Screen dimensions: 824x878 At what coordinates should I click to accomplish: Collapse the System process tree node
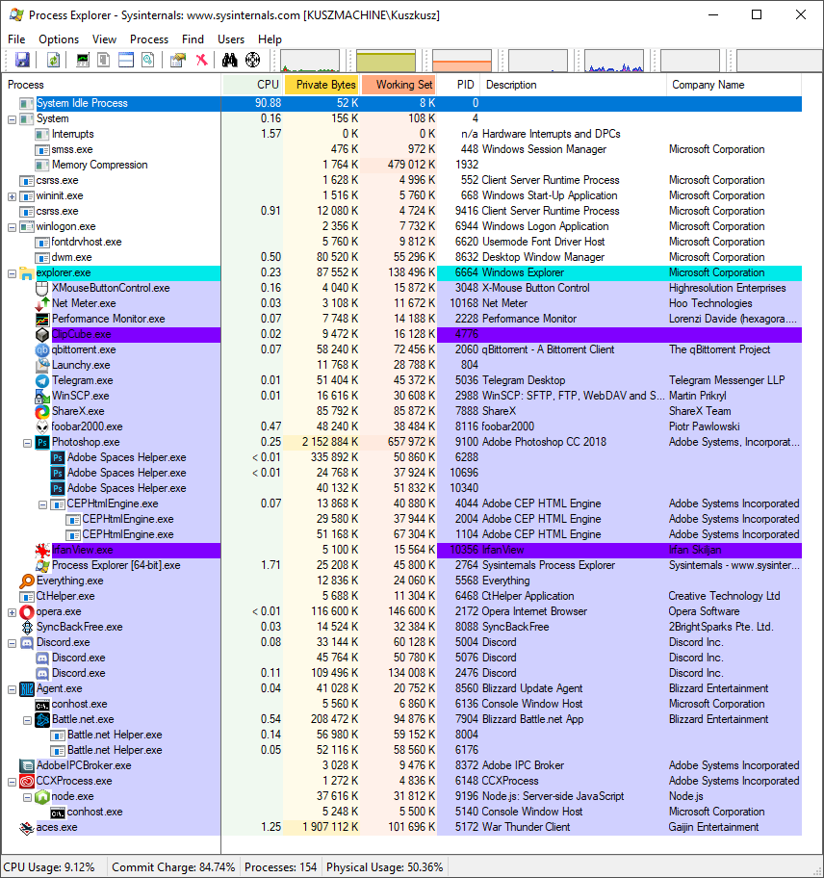(12, 119)
